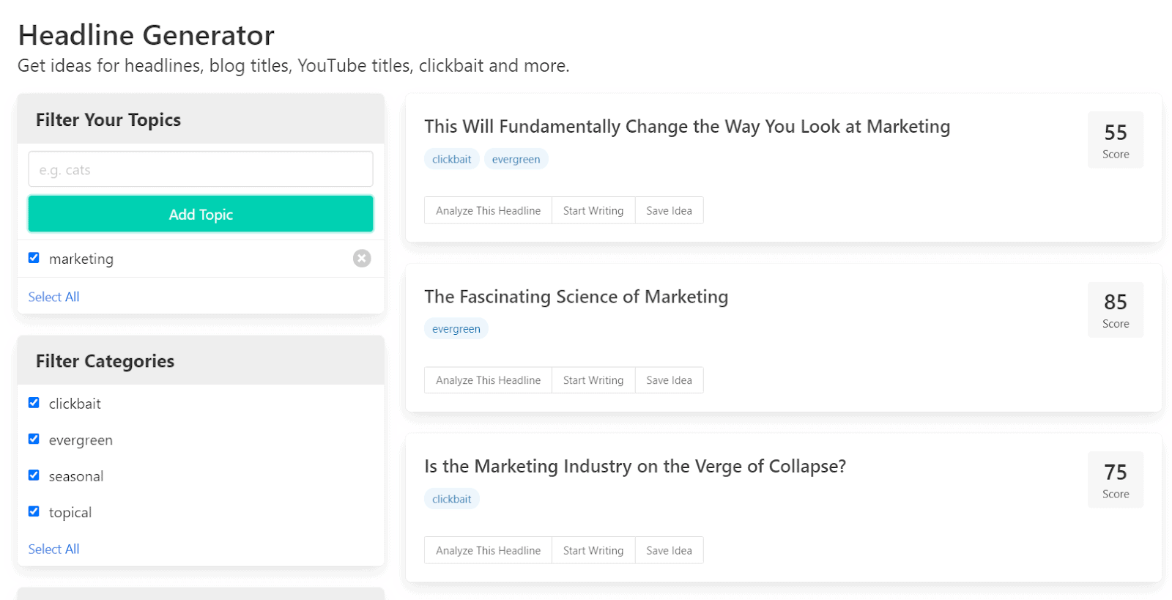
Task: Toggle the seasonal category checkbox
Action: tap(34, 475)
